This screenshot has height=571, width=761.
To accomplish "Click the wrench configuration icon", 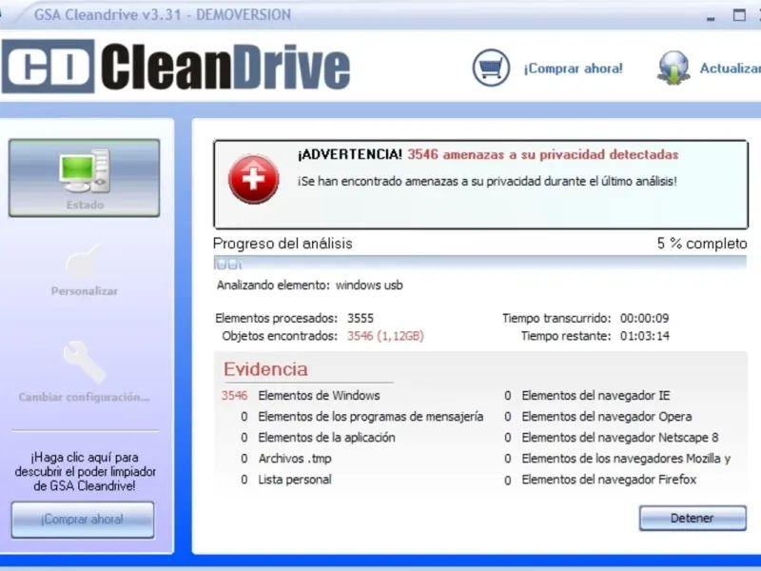I will [x=84, y=362].
